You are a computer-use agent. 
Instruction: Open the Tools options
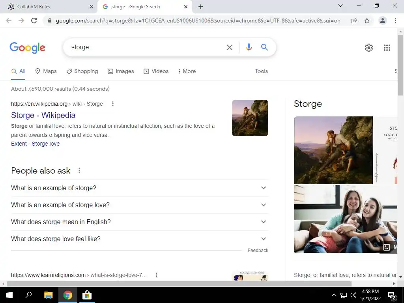click(x=261, y=71)
